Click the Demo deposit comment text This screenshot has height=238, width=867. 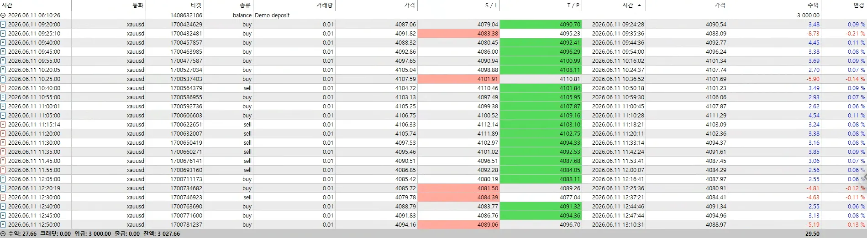pyautogui.click(x=272, y=15)
